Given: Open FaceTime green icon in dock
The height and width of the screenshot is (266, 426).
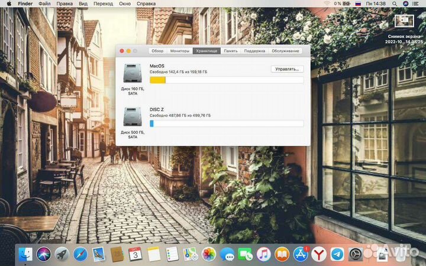Looking at the screenshot, I should 246,254.
